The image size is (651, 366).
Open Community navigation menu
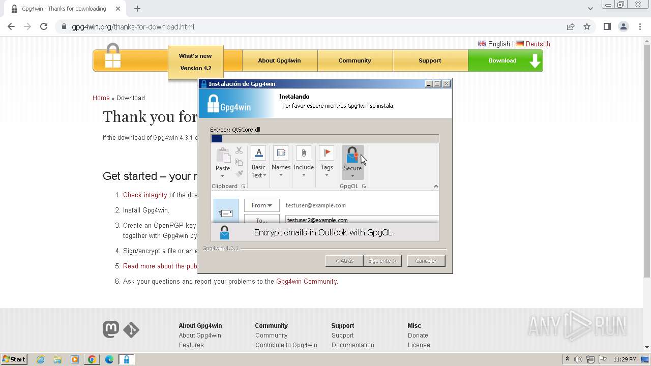[354, 60]
